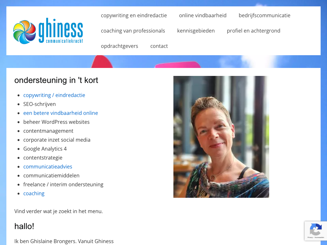Open the reCAPTCHA 'Privacy' link
Image resolution: width=327 pixels, height=245 pixels.
coord(310,237)
